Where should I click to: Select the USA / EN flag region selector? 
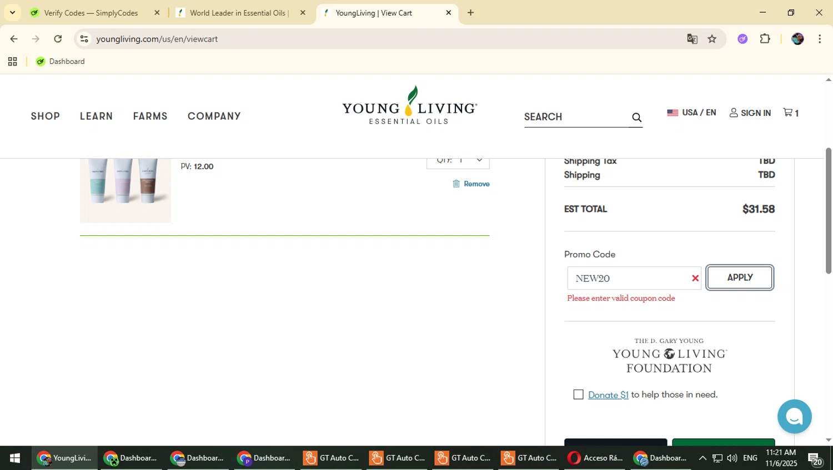691,113
